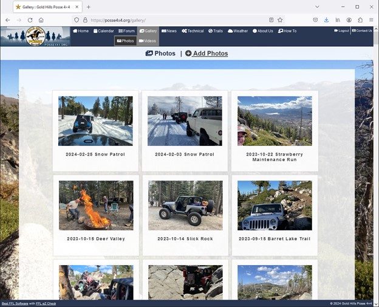
Task: Click the page vertical scrollbar
Action: point(376,38)
